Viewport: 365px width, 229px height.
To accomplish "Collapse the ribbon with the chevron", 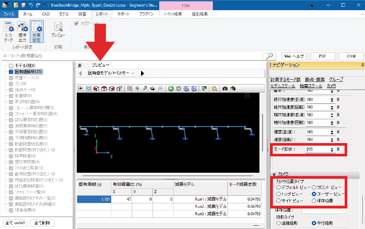I will click(362, 14).
